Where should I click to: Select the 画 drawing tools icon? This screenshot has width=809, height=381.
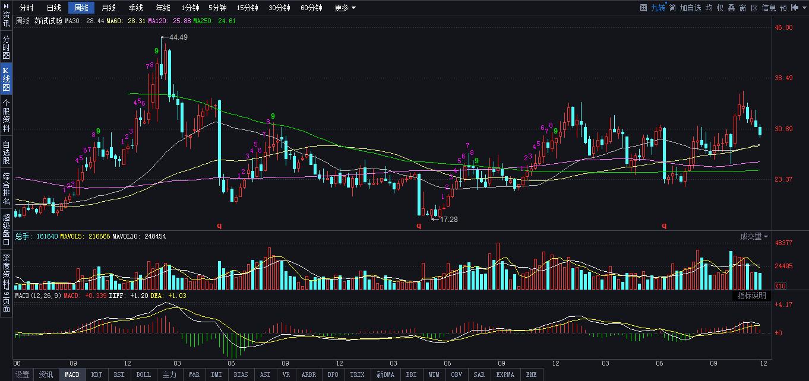coord(644,7)
